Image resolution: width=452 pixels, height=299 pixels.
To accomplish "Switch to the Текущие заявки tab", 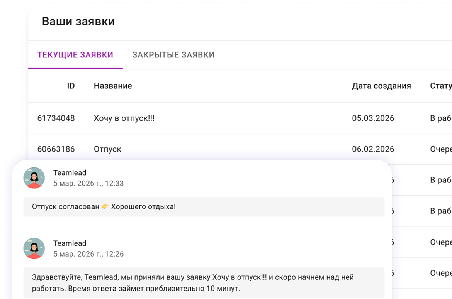I will coord(75,55).
